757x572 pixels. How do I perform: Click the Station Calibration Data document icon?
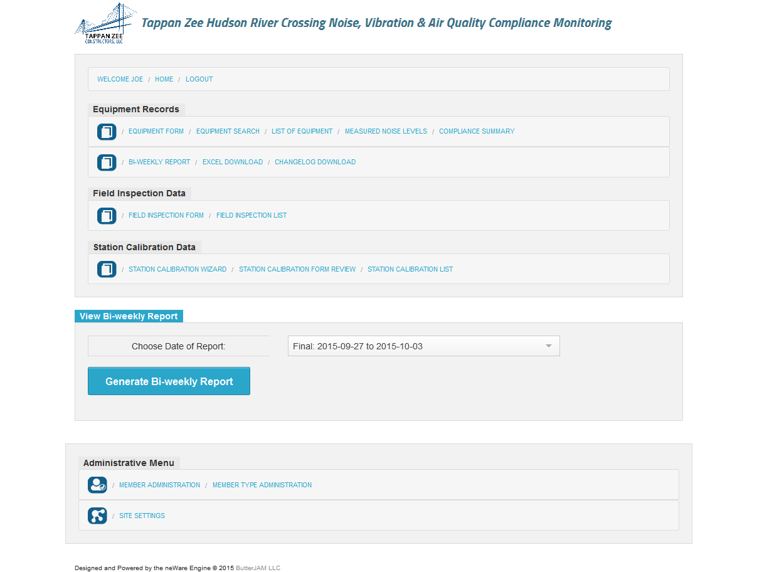pyautogui.click(x=107, y=270)
